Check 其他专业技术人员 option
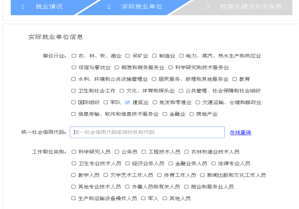The image size is (299, 209). pos(74,187)
